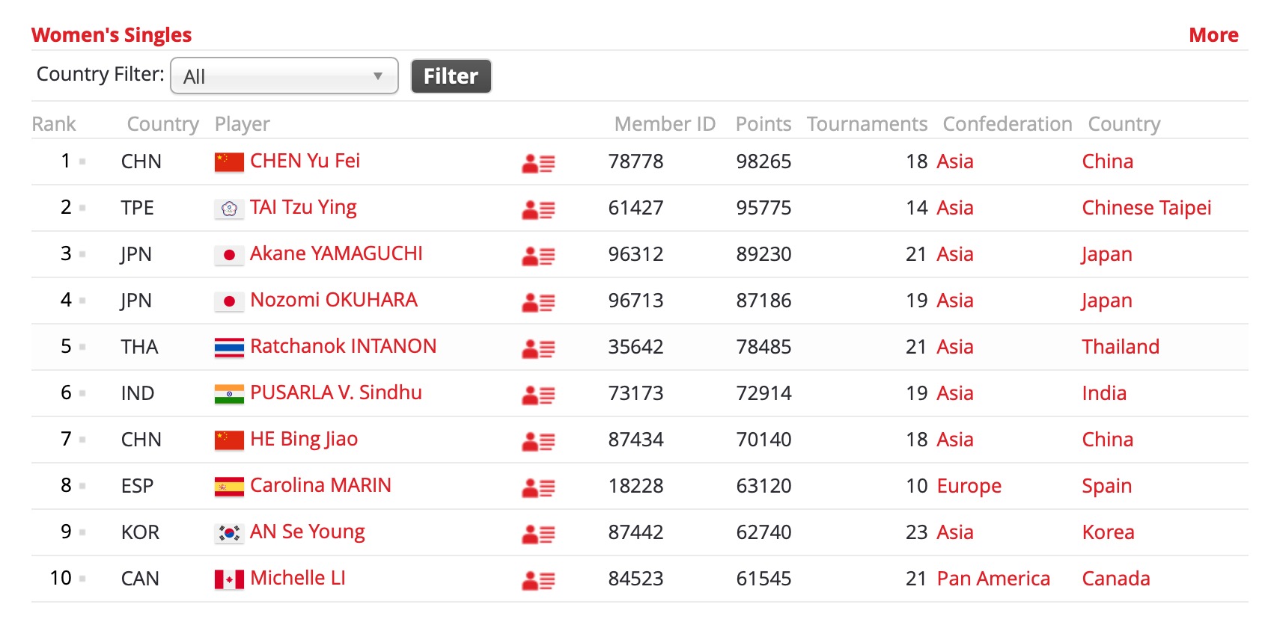Follow the Europe confederation link

(x=969, y=486)
